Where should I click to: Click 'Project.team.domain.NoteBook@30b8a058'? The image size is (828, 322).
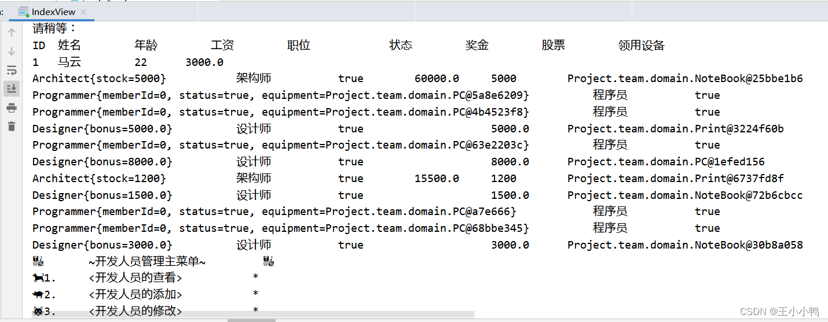(x=685, y=245)
